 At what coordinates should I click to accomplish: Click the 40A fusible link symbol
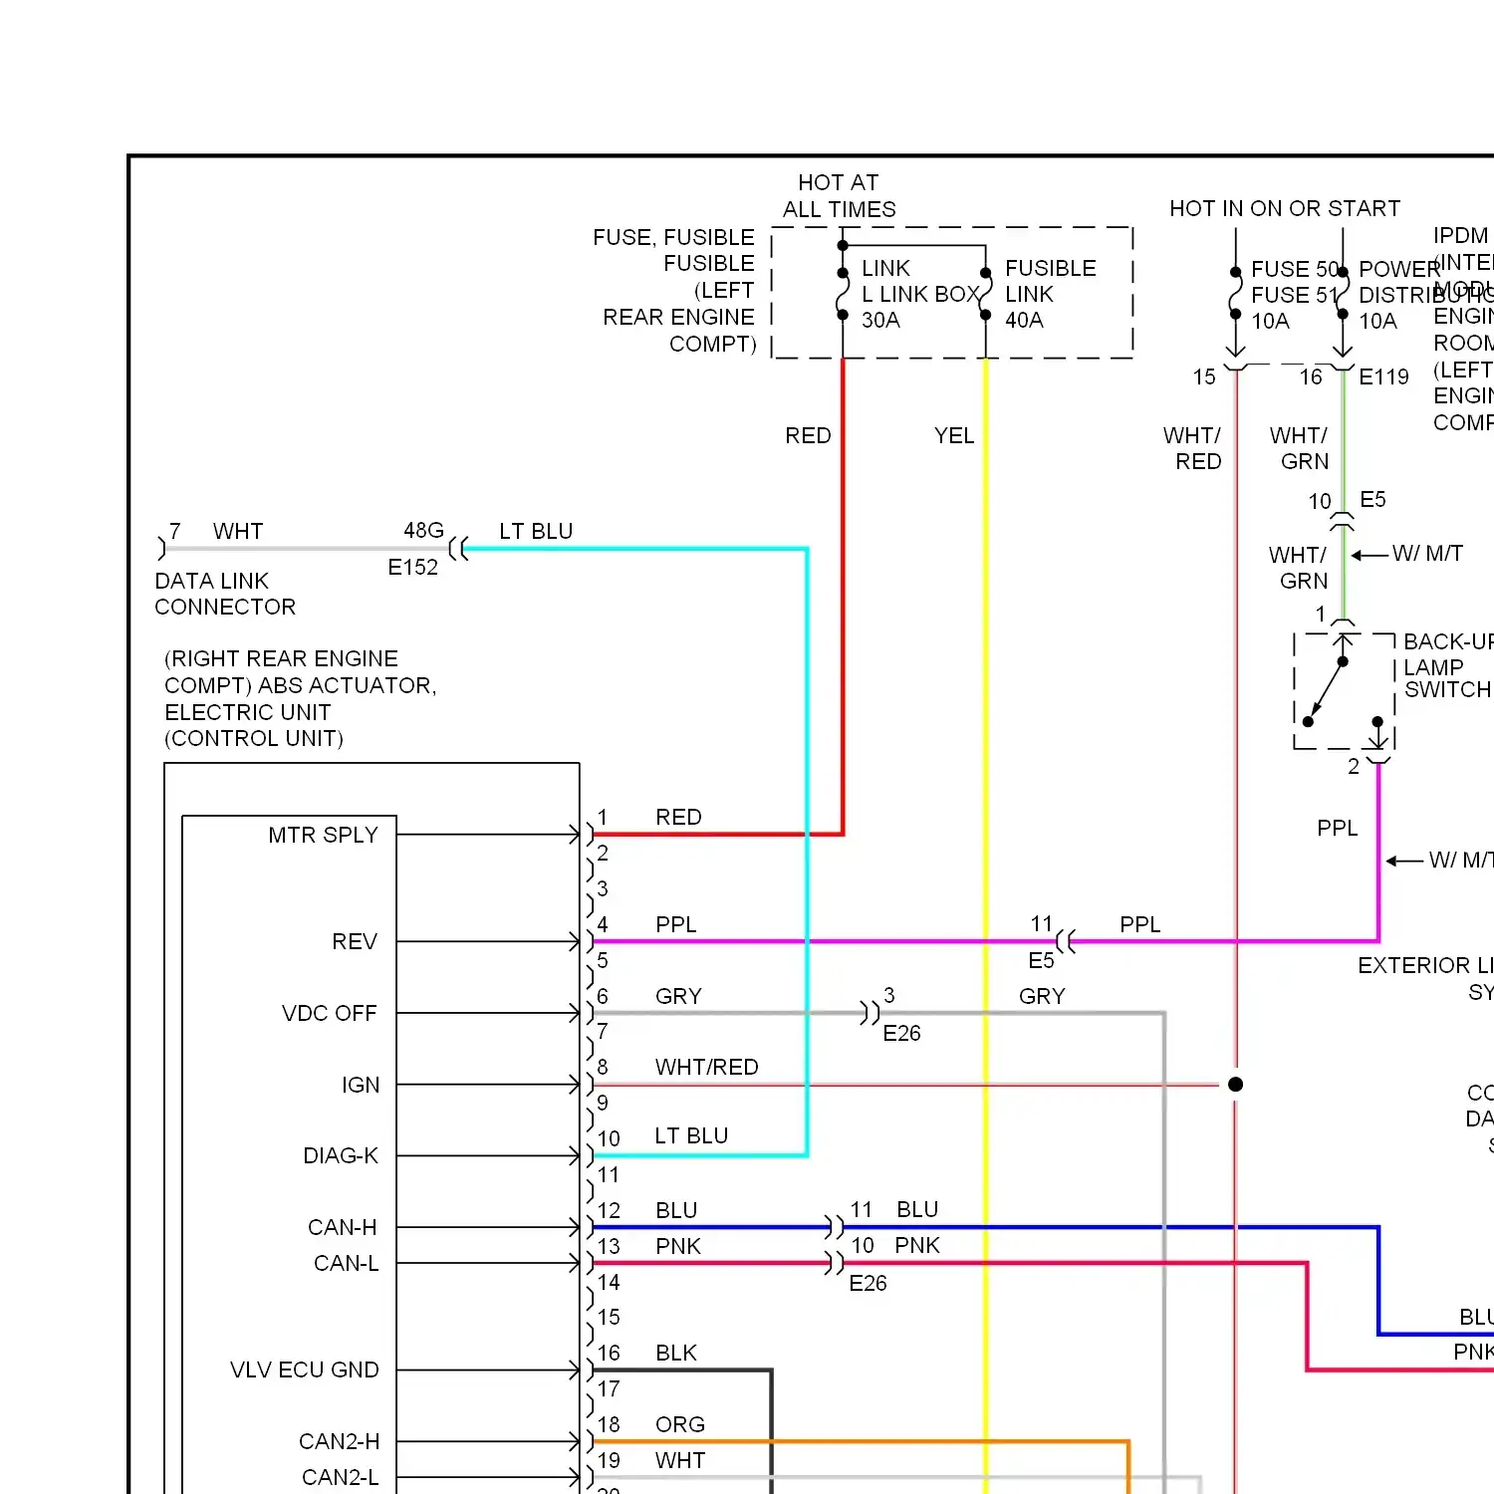985,294
